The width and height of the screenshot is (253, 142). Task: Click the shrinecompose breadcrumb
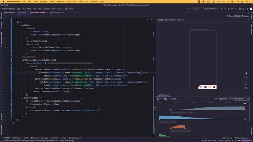point(57,9)
